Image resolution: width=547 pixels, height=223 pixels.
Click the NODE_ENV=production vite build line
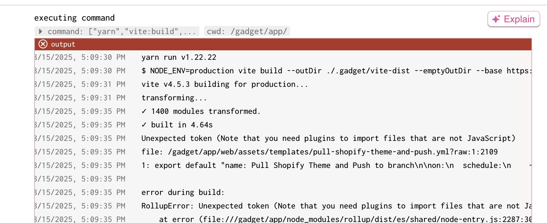click(x=336, y=71)
